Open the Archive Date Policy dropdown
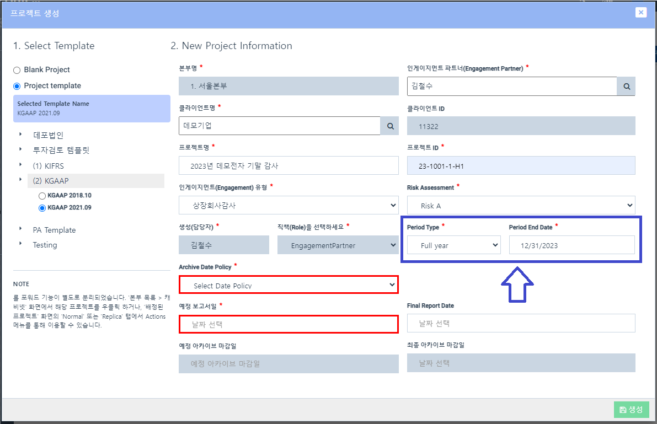The width and height of the screenshot is (657, 424). coord(288,285)
